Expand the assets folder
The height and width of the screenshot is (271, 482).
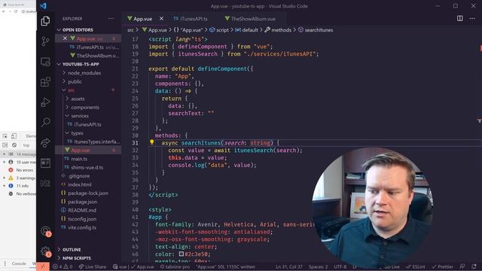(x=67, y=99)
